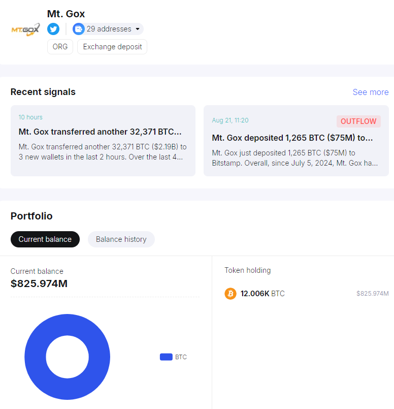The width and height of the screenshot is (394, 409).
Task: Click the blue BTC color swatch
Action: coord(166,357)
